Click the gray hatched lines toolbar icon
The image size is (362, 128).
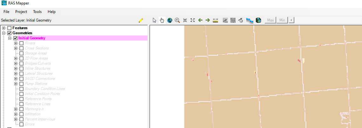point(233,20)
